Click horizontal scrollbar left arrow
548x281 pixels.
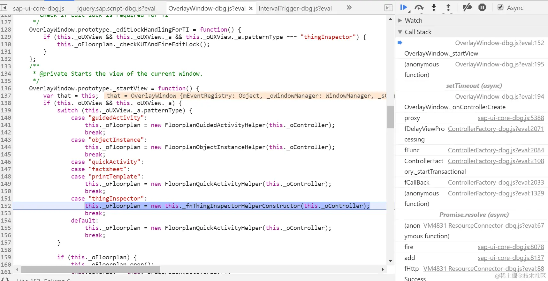pos(17,269)
